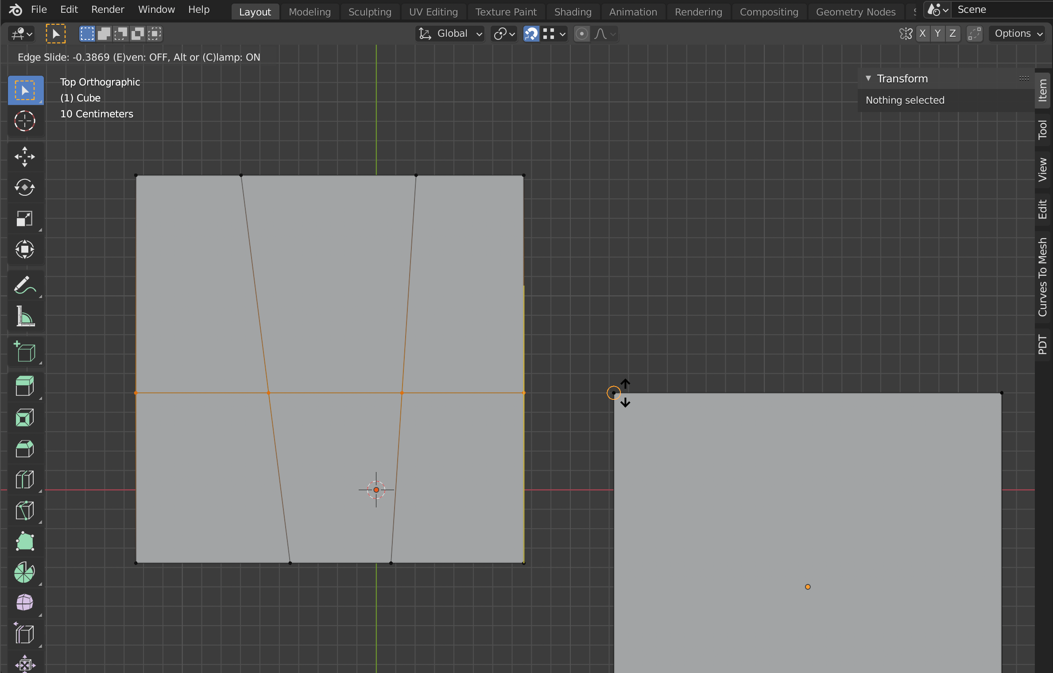Select the Bevel tool
Viewport: 1053px width, 673px height.
click(x=25, y=449)
